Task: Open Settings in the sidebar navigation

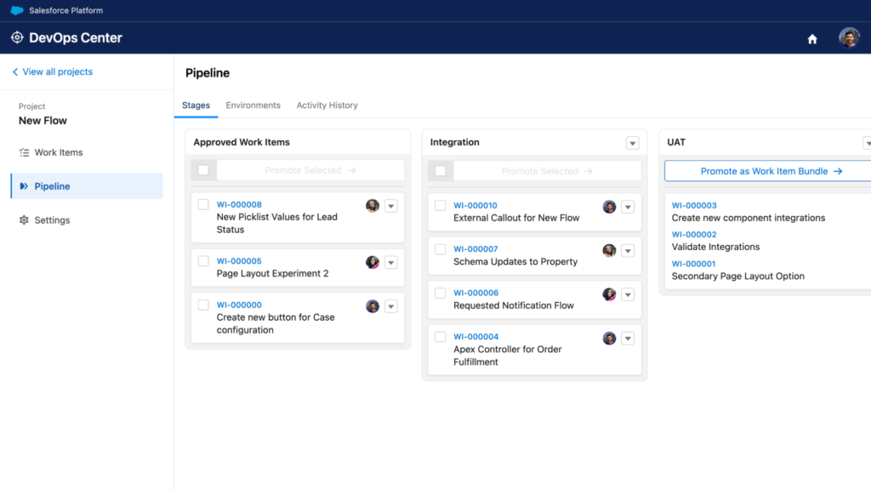Action: [87, 220]
